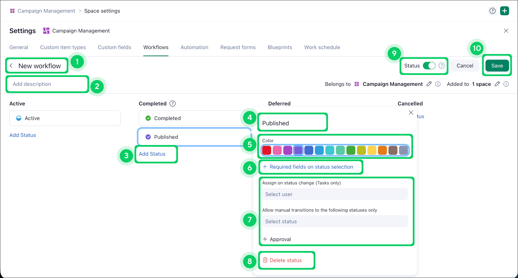Switch to the Automation tab
The image size is (518, 278).
point(194,47)
